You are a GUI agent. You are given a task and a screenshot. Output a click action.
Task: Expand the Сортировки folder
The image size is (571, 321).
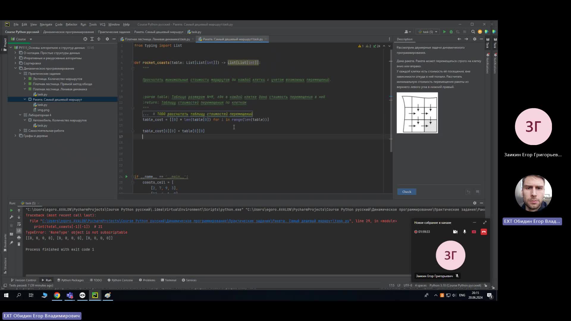click(x=15, y=63)
